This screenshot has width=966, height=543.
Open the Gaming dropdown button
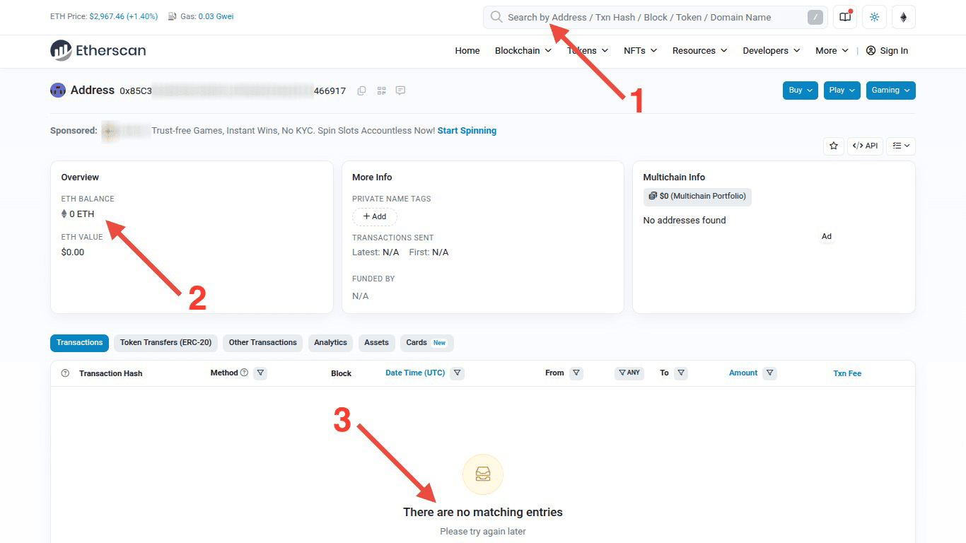click(890, 90)
